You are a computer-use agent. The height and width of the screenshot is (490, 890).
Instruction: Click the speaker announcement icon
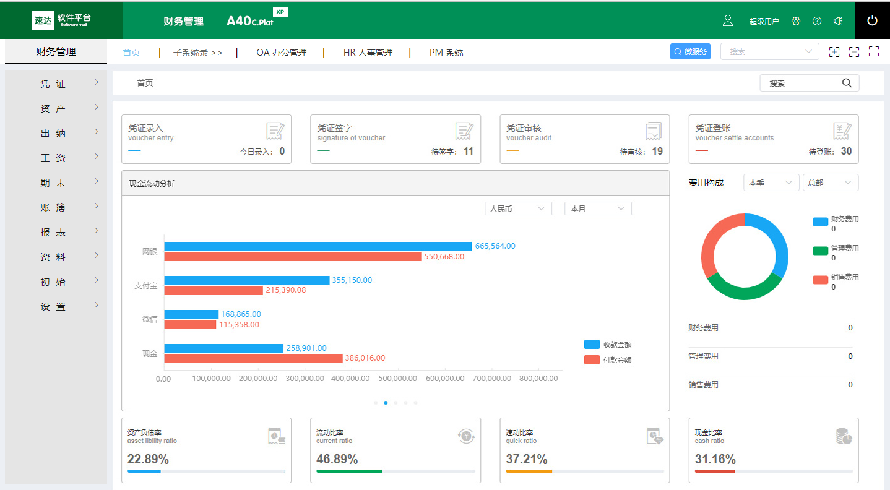coord(838,21)
